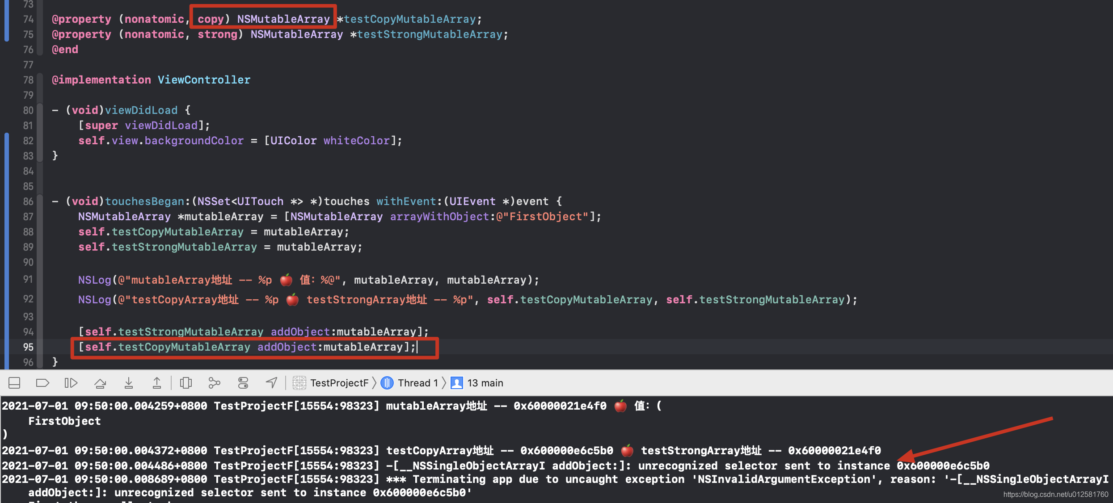This screenshot has height=503, width=1113.
Task: Click arrayWithObject on line 87
Action: 439,217
